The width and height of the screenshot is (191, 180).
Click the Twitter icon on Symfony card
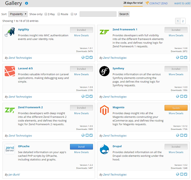[186, 97]
